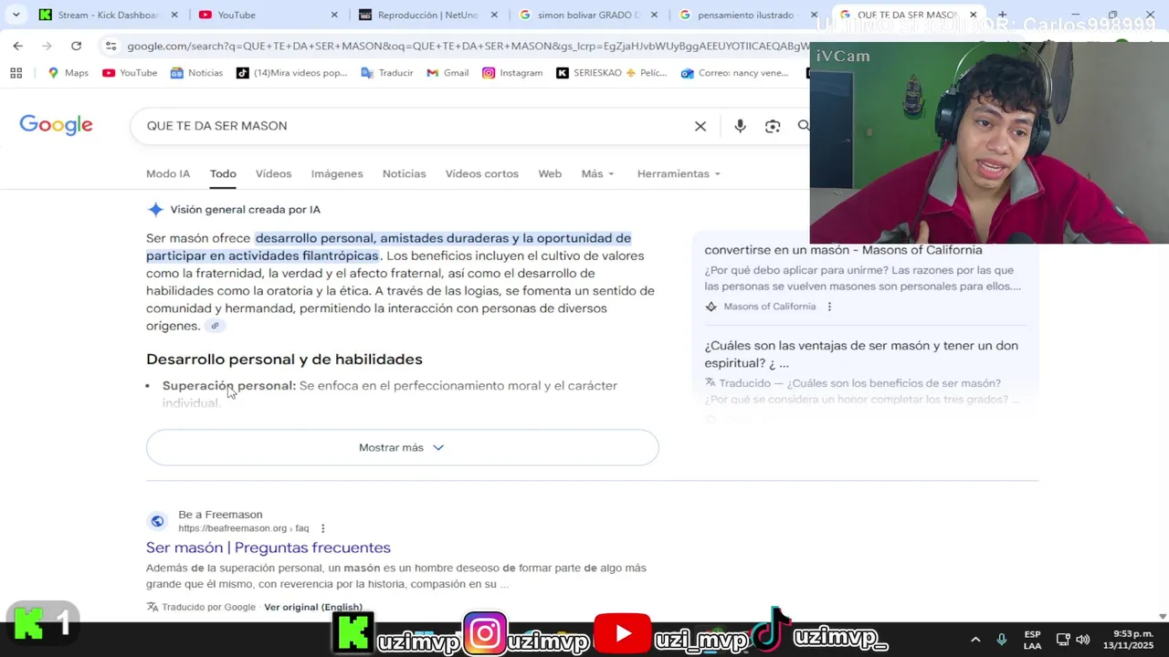
Task: Open the tab search dropdown arrow
Action: (16, 15)
